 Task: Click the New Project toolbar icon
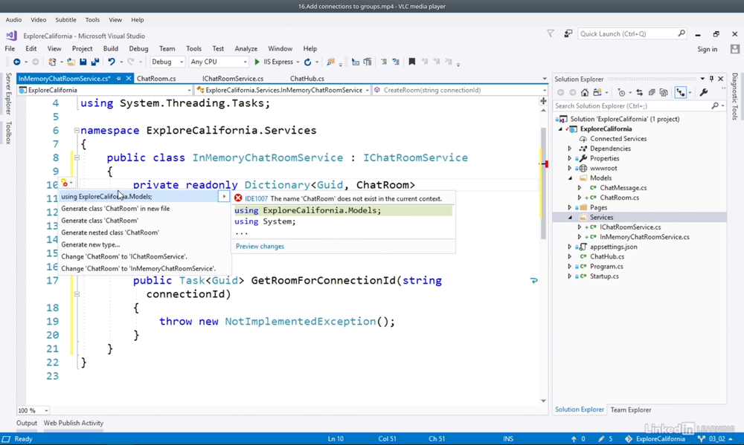click(53, 62)
